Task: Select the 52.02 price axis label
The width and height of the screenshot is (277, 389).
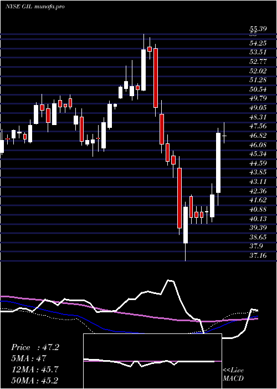Action: click(x=258, y=71)
